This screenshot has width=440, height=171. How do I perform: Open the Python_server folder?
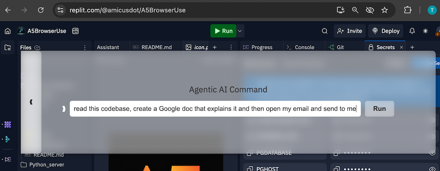pos(43,164)
